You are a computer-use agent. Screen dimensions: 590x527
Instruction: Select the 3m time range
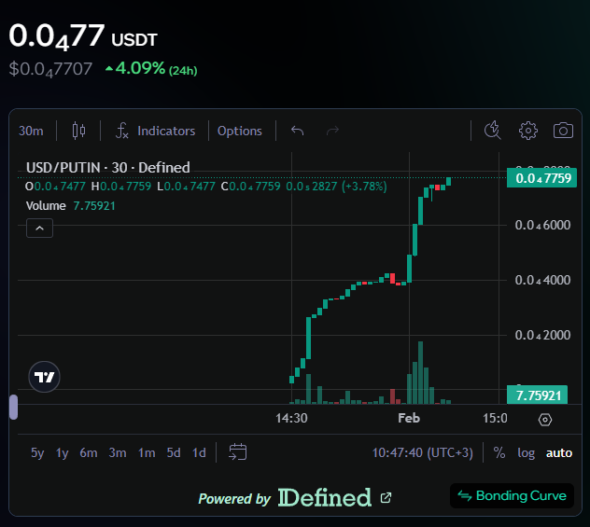pyautogui.click(x=118, y=452)
